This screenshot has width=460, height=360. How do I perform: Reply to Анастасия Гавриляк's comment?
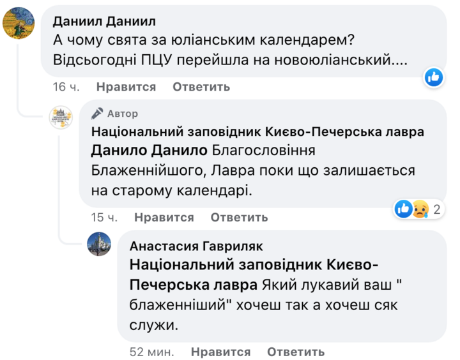click(296, 352)
